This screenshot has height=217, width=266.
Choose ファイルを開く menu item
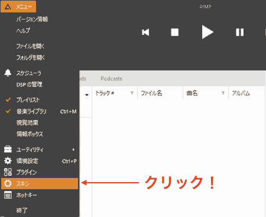pos(30,46)
